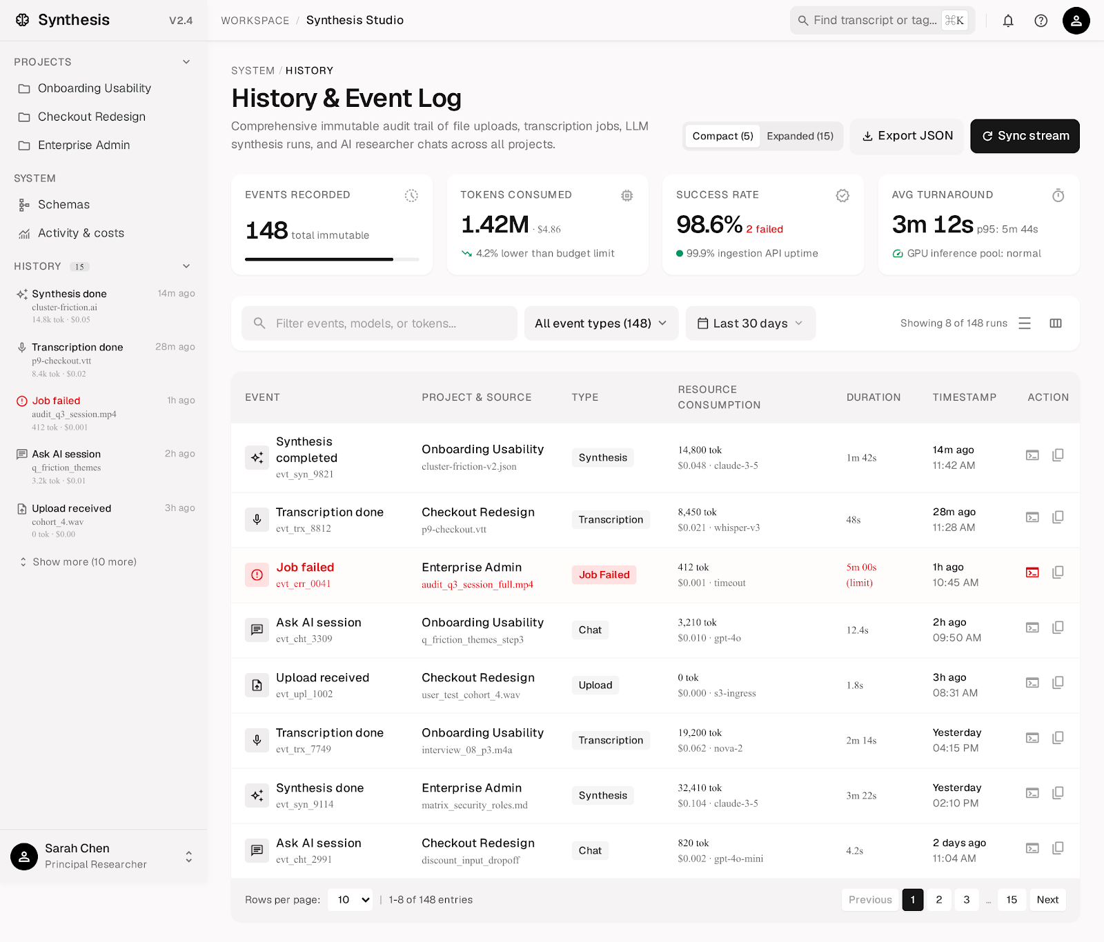Copy the Synthesis done evt_syn_9114 entry

tap(1058, 793)
